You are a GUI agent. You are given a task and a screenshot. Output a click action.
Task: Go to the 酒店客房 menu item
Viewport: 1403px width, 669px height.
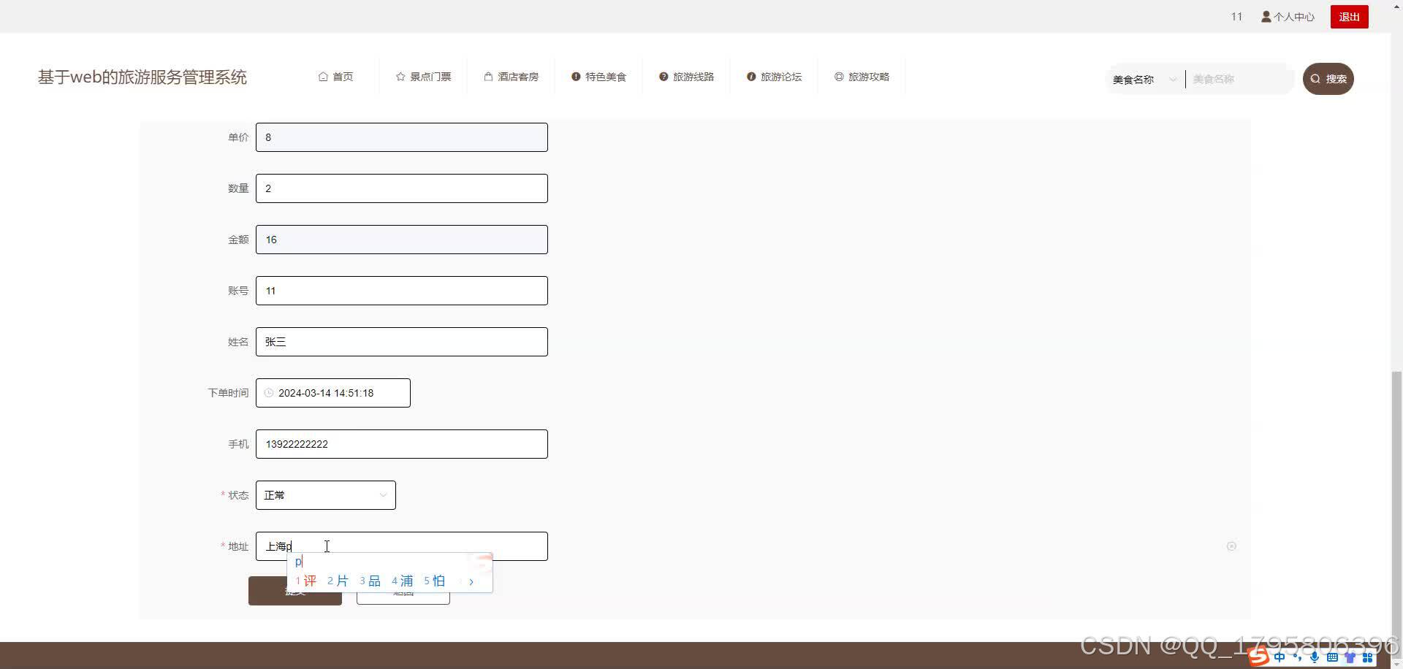(x=511, y=77)
